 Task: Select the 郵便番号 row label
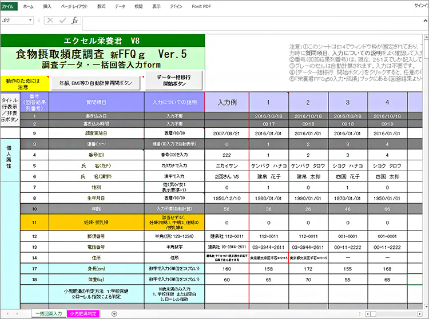point(96,236)
